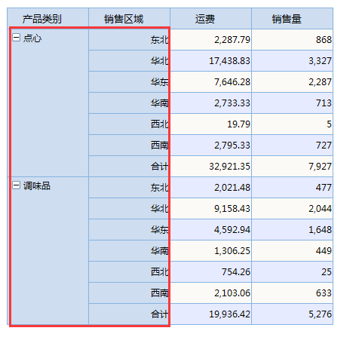Select the 调味品 category label
The width and height of the screenshot is (359, 337).
click(37, 186)
